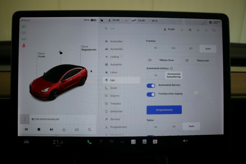Select the low beam Frontlys icon option

click(191, 48)
